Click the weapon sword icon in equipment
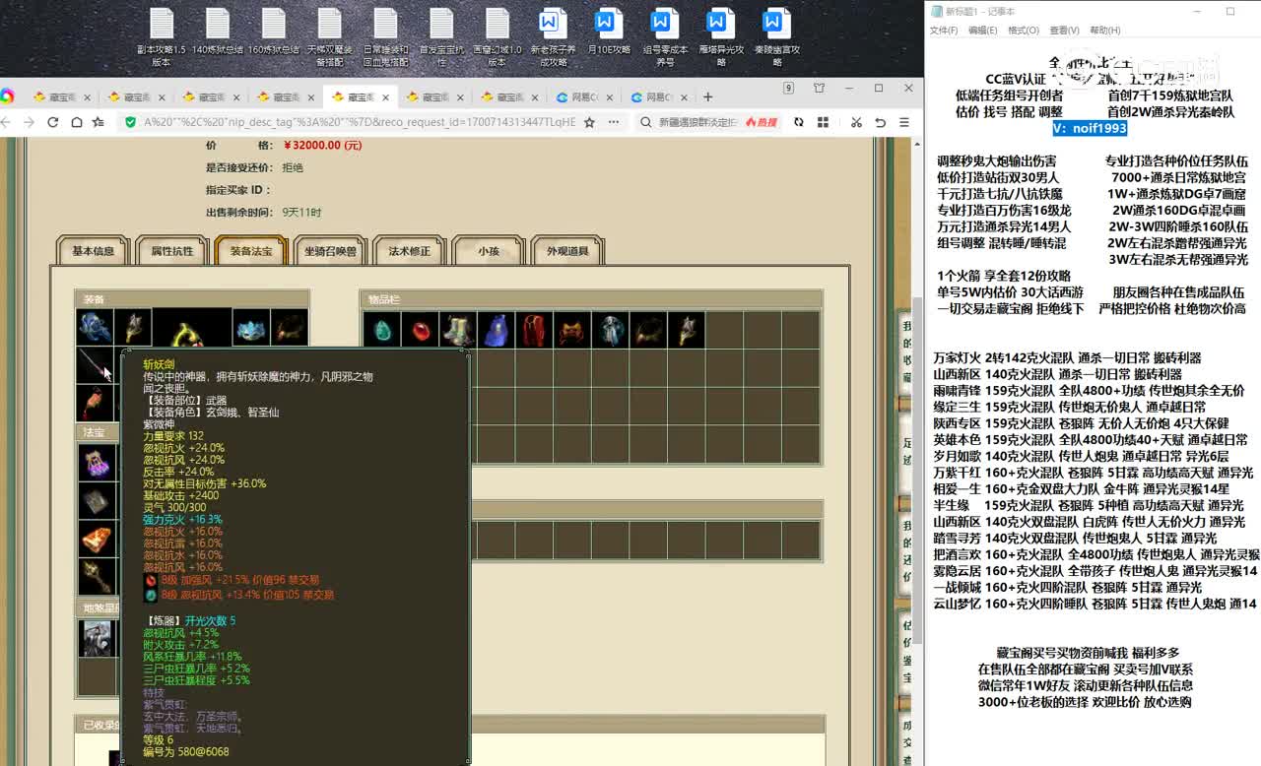This screenshot has width=1261, height=766. [x=96, y=366]
